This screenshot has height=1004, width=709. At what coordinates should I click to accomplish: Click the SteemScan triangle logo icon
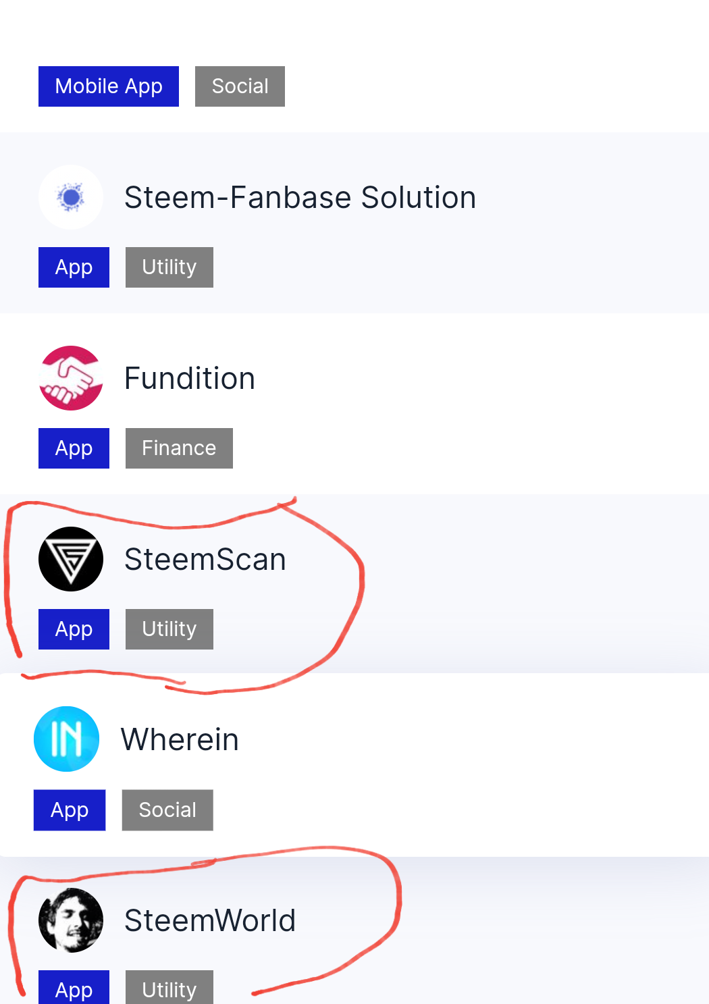click(71, 559)
